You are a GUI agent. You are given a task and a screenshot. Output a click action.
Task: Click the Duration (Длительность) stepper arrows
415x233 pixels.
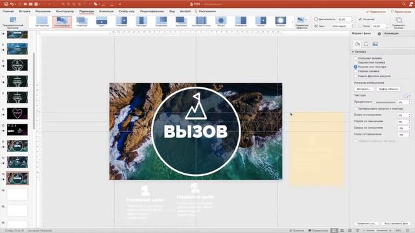tap(351, 19)
